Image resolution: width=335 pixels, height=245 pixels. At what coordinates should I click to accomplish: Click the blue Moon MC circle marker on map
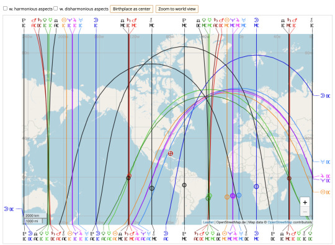tap(256, 187)
